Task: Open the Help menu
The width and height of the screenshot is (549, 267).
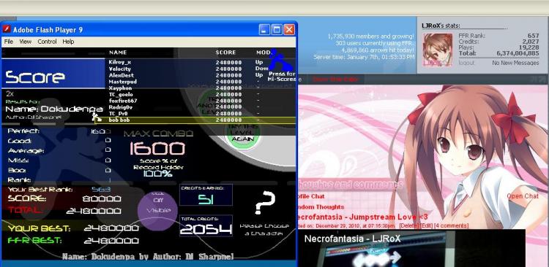Action: 68,42
